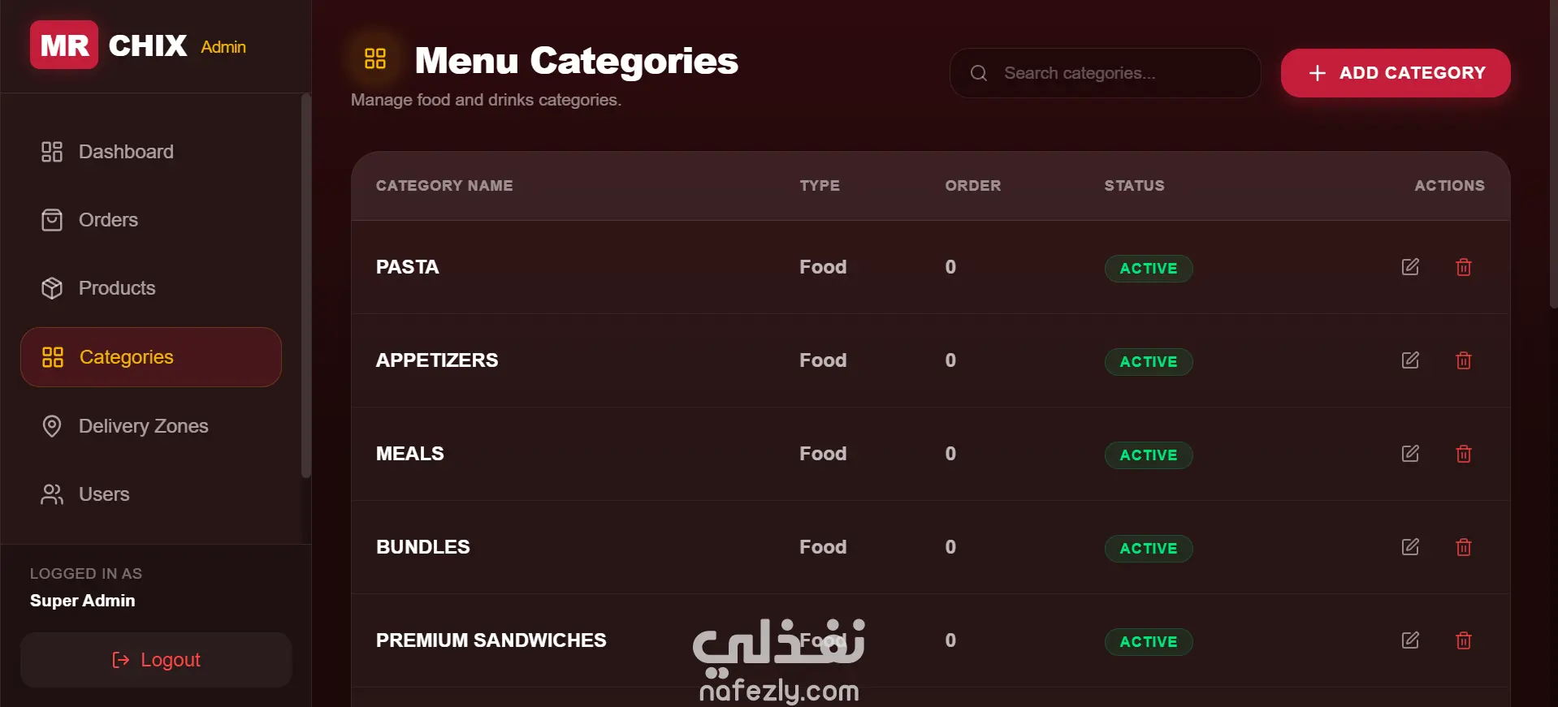Log out using the Logout button
The height and width of the screenshot is (707, 1558).
156,660
